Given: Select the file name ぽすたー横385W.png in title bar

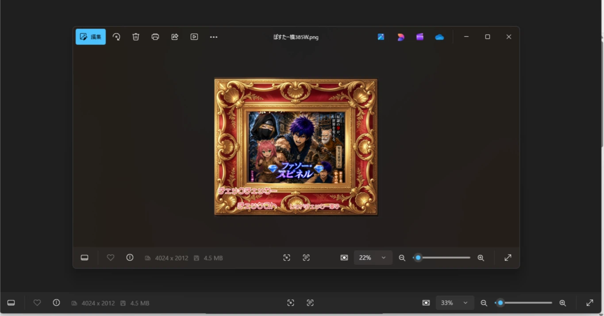Looking at the screenshot, I should pos(296,37).
